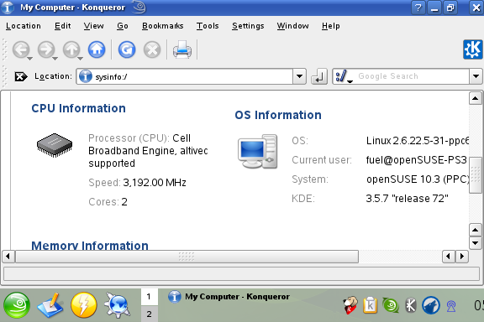Click the bottom-most vertical scroll down arrow
The height and width of the screenshot is (322, 484).
coord(476,243)
